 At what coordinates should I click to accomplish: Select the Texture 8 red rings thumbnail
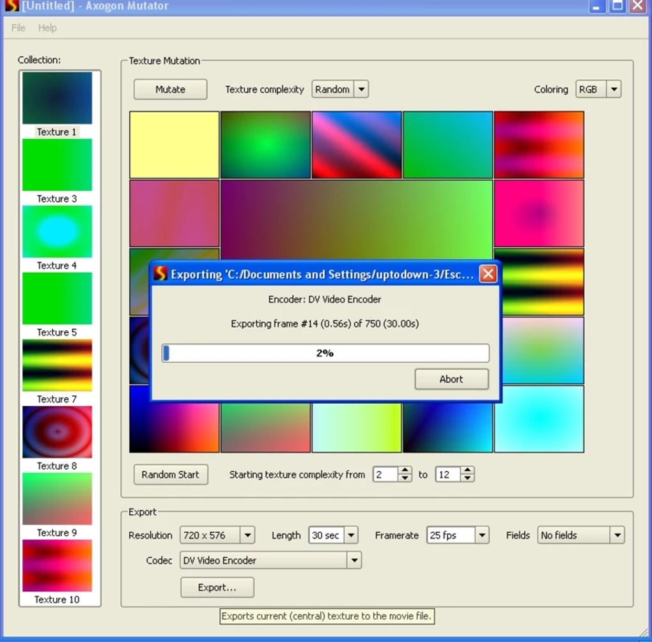57,432
